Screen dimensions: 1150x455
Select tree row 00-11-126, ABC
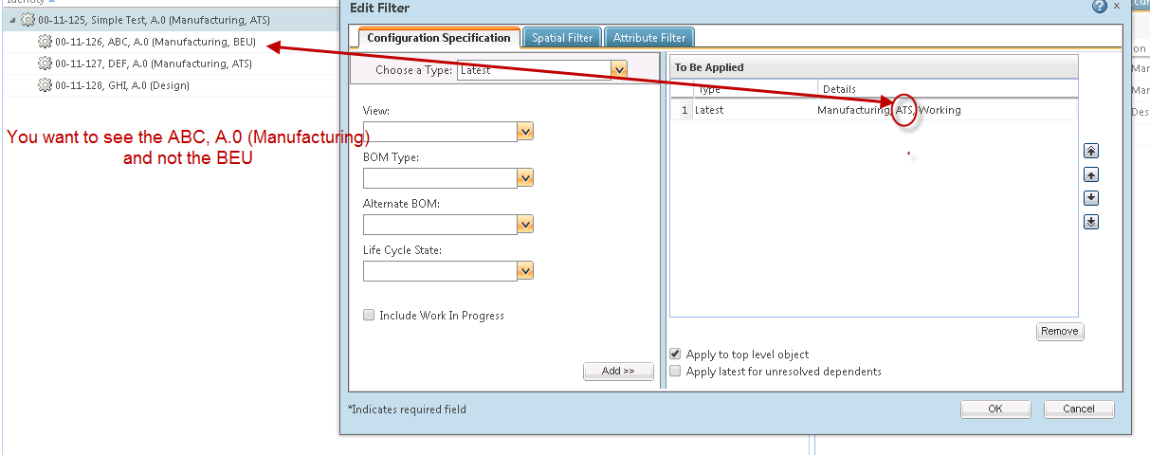click(171, 42)
